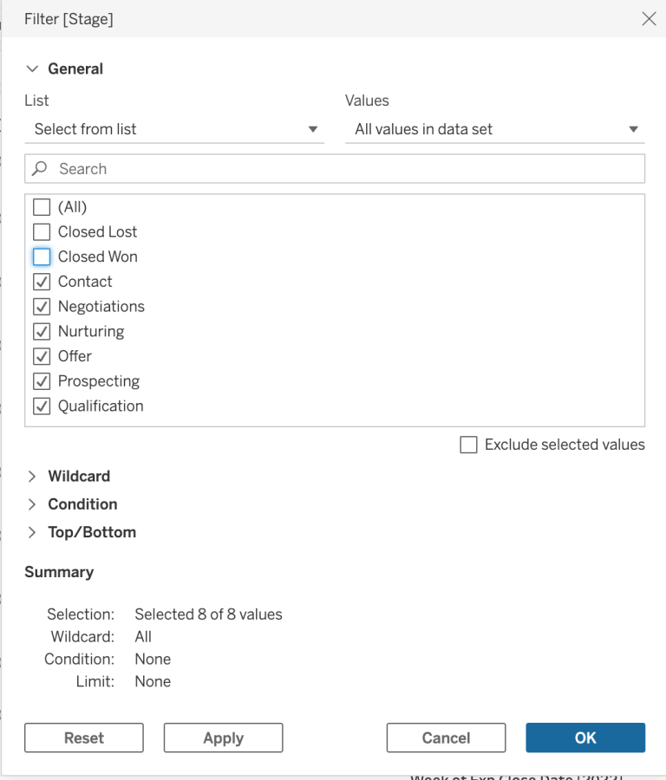Screen dimensions: 666x780
Task: Click inside the Search field
Action: tap(260, 168)
